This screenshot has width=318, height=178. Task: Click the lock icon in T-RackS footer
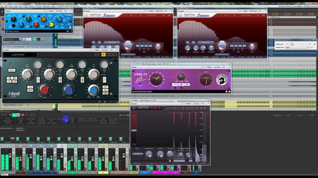105,102
